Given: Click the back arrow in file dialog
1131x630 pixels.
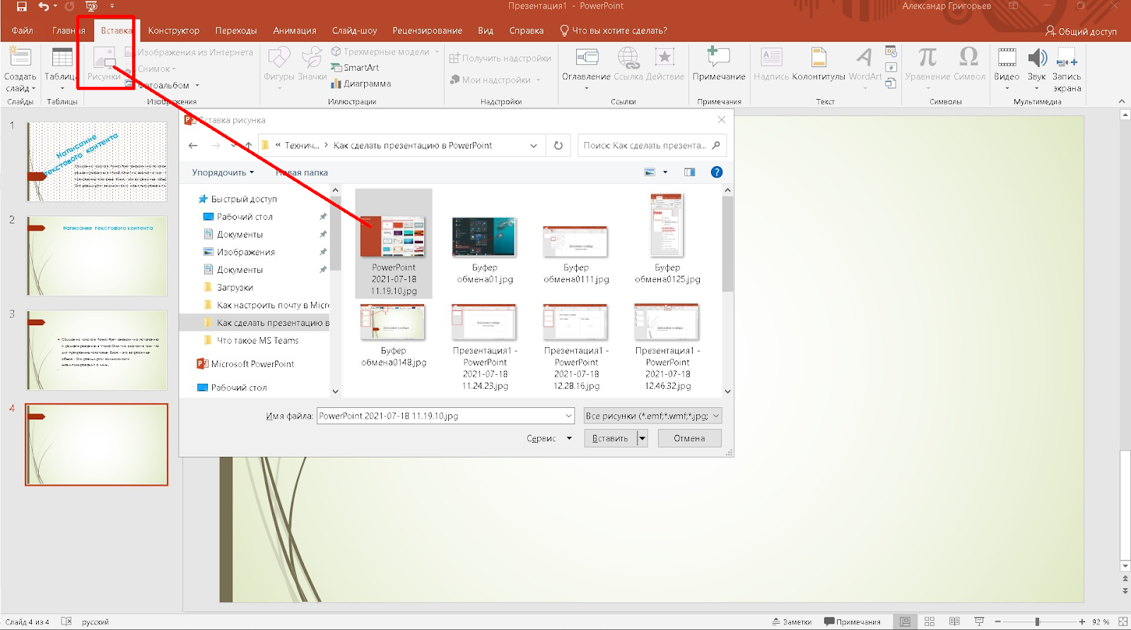Looking at the screenshot, I should 193,146.
